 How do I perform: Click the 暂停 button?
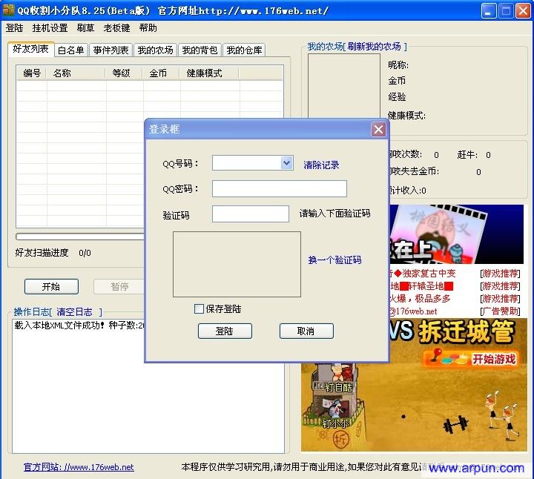click(x=119, y=287)
